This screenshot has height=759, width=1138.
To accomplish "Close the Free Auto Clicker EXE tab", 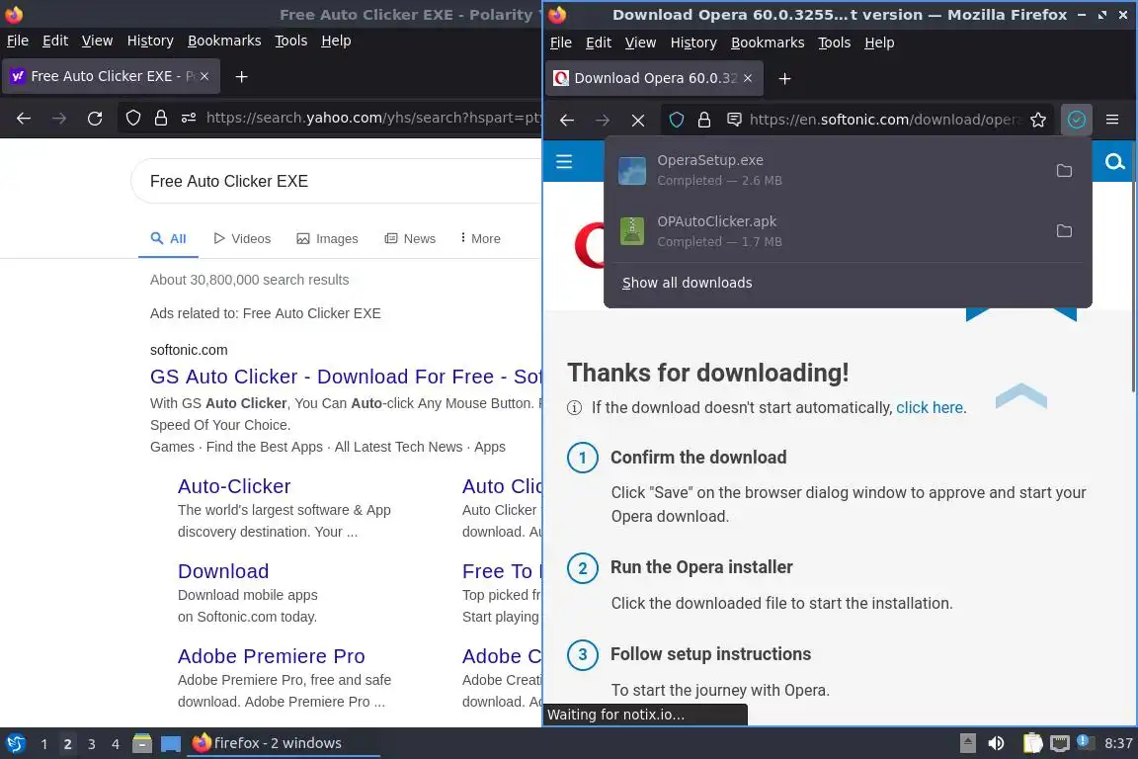I will coord(204,76).
